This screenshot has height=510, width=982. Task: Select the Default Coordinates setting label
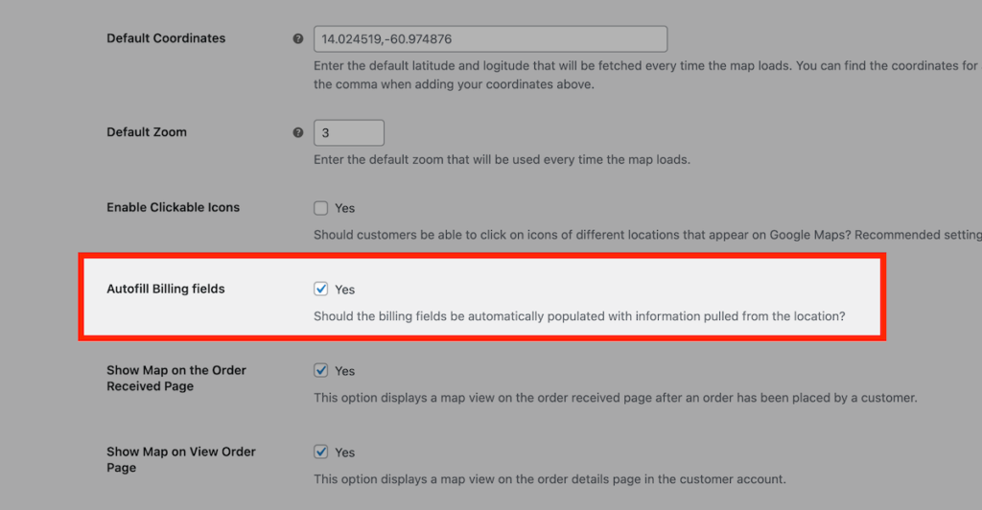tap(166, 38)
